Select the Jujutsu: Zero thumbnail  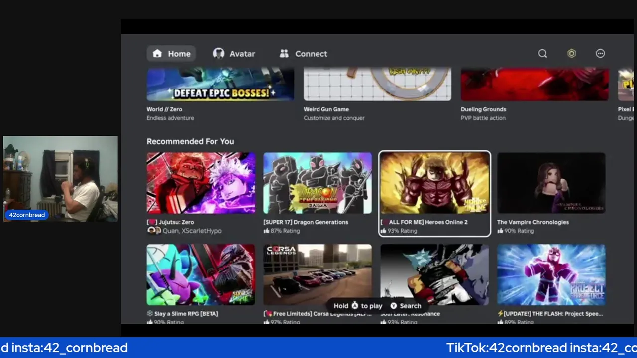tap(201, 183)
